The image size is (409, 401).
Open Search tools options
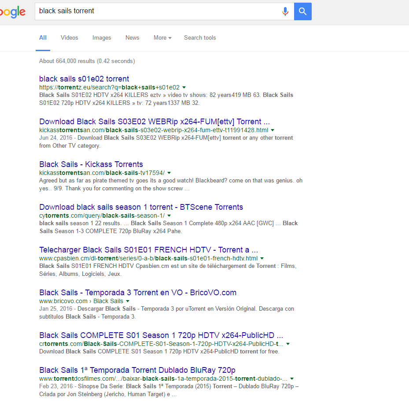pyautogui.click(x=200, y=37)
